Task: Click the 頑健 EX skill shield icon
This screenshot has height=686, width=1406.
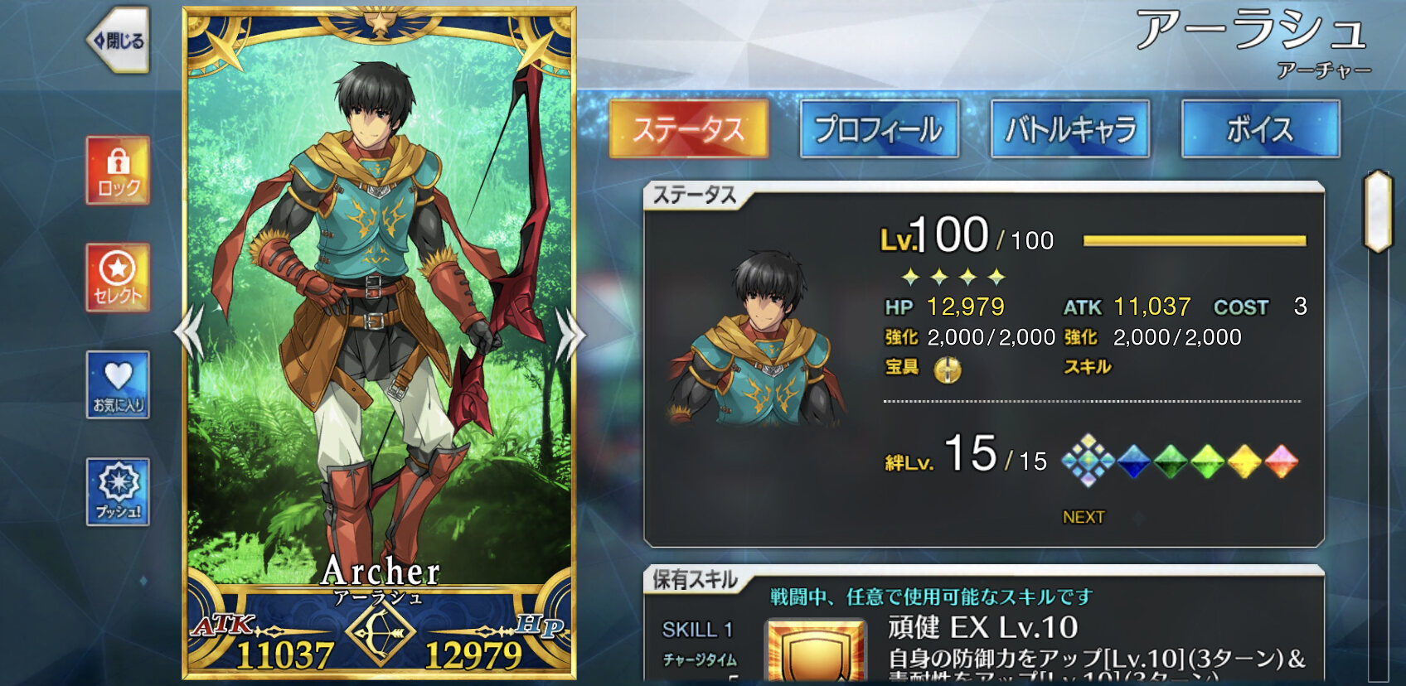Action: [x=815, y=652]
